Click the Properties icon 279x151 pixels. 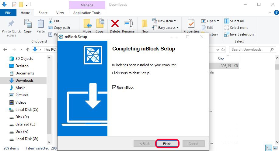coord(191,24)
